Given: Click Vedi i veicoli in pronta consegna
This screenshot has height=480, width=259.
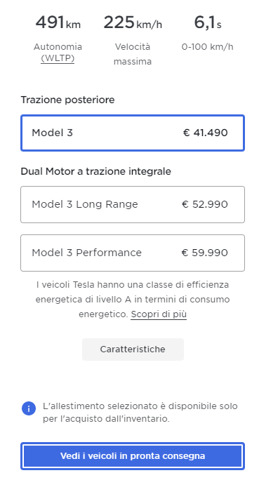Looking at the screenshot, I should pos(133,456).
